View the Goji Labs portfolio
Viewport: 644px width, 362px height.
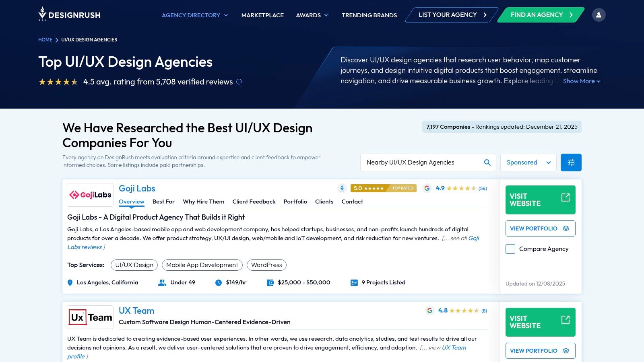541,228
